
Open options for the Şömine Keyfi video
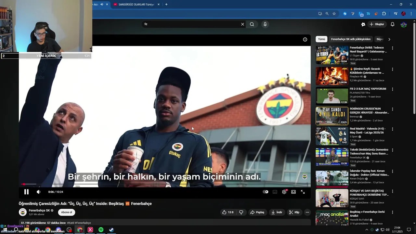click(x=392, y=69)
